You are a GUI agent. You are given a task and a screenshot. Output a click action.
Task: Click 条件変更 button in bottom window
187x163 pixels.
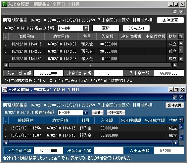tap(175, 105)
